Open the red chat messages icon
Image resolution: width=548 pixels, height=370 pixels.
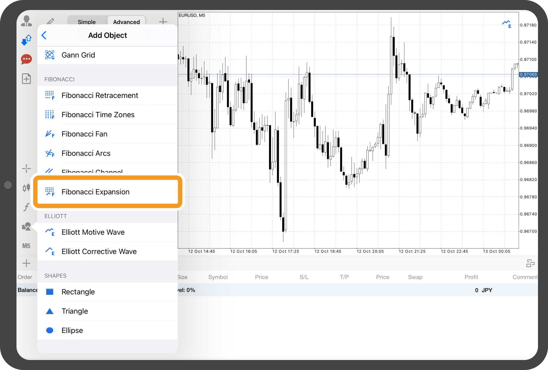coord(26,59)
